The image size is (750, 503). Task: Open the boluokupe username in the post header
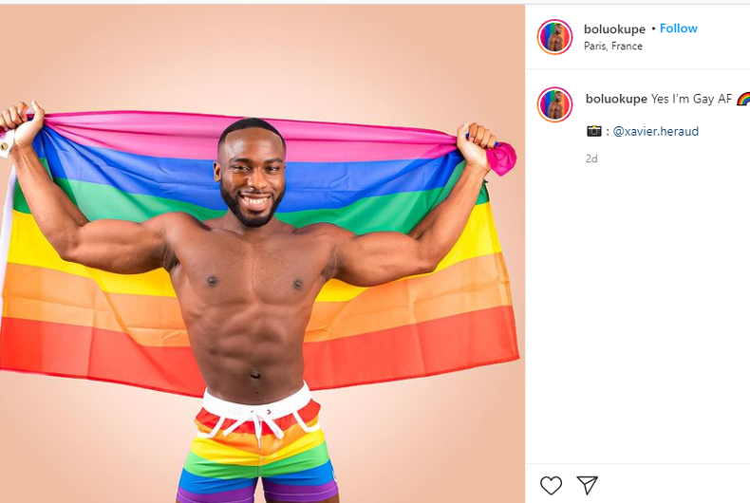tap(614, 29)
